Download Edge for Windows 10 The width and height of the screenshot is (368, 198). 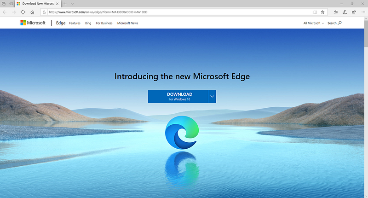(178, 96)
